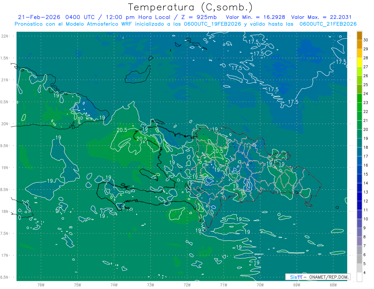Click the 7.5N latitude label
Viewport: 374px width, 289px height.
[4, 234]
